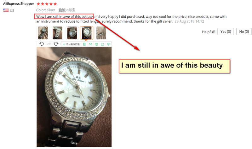Viewport: 252px width, 149px height.
Task: Open the first watch thumbnail
Action: [43, 33]
